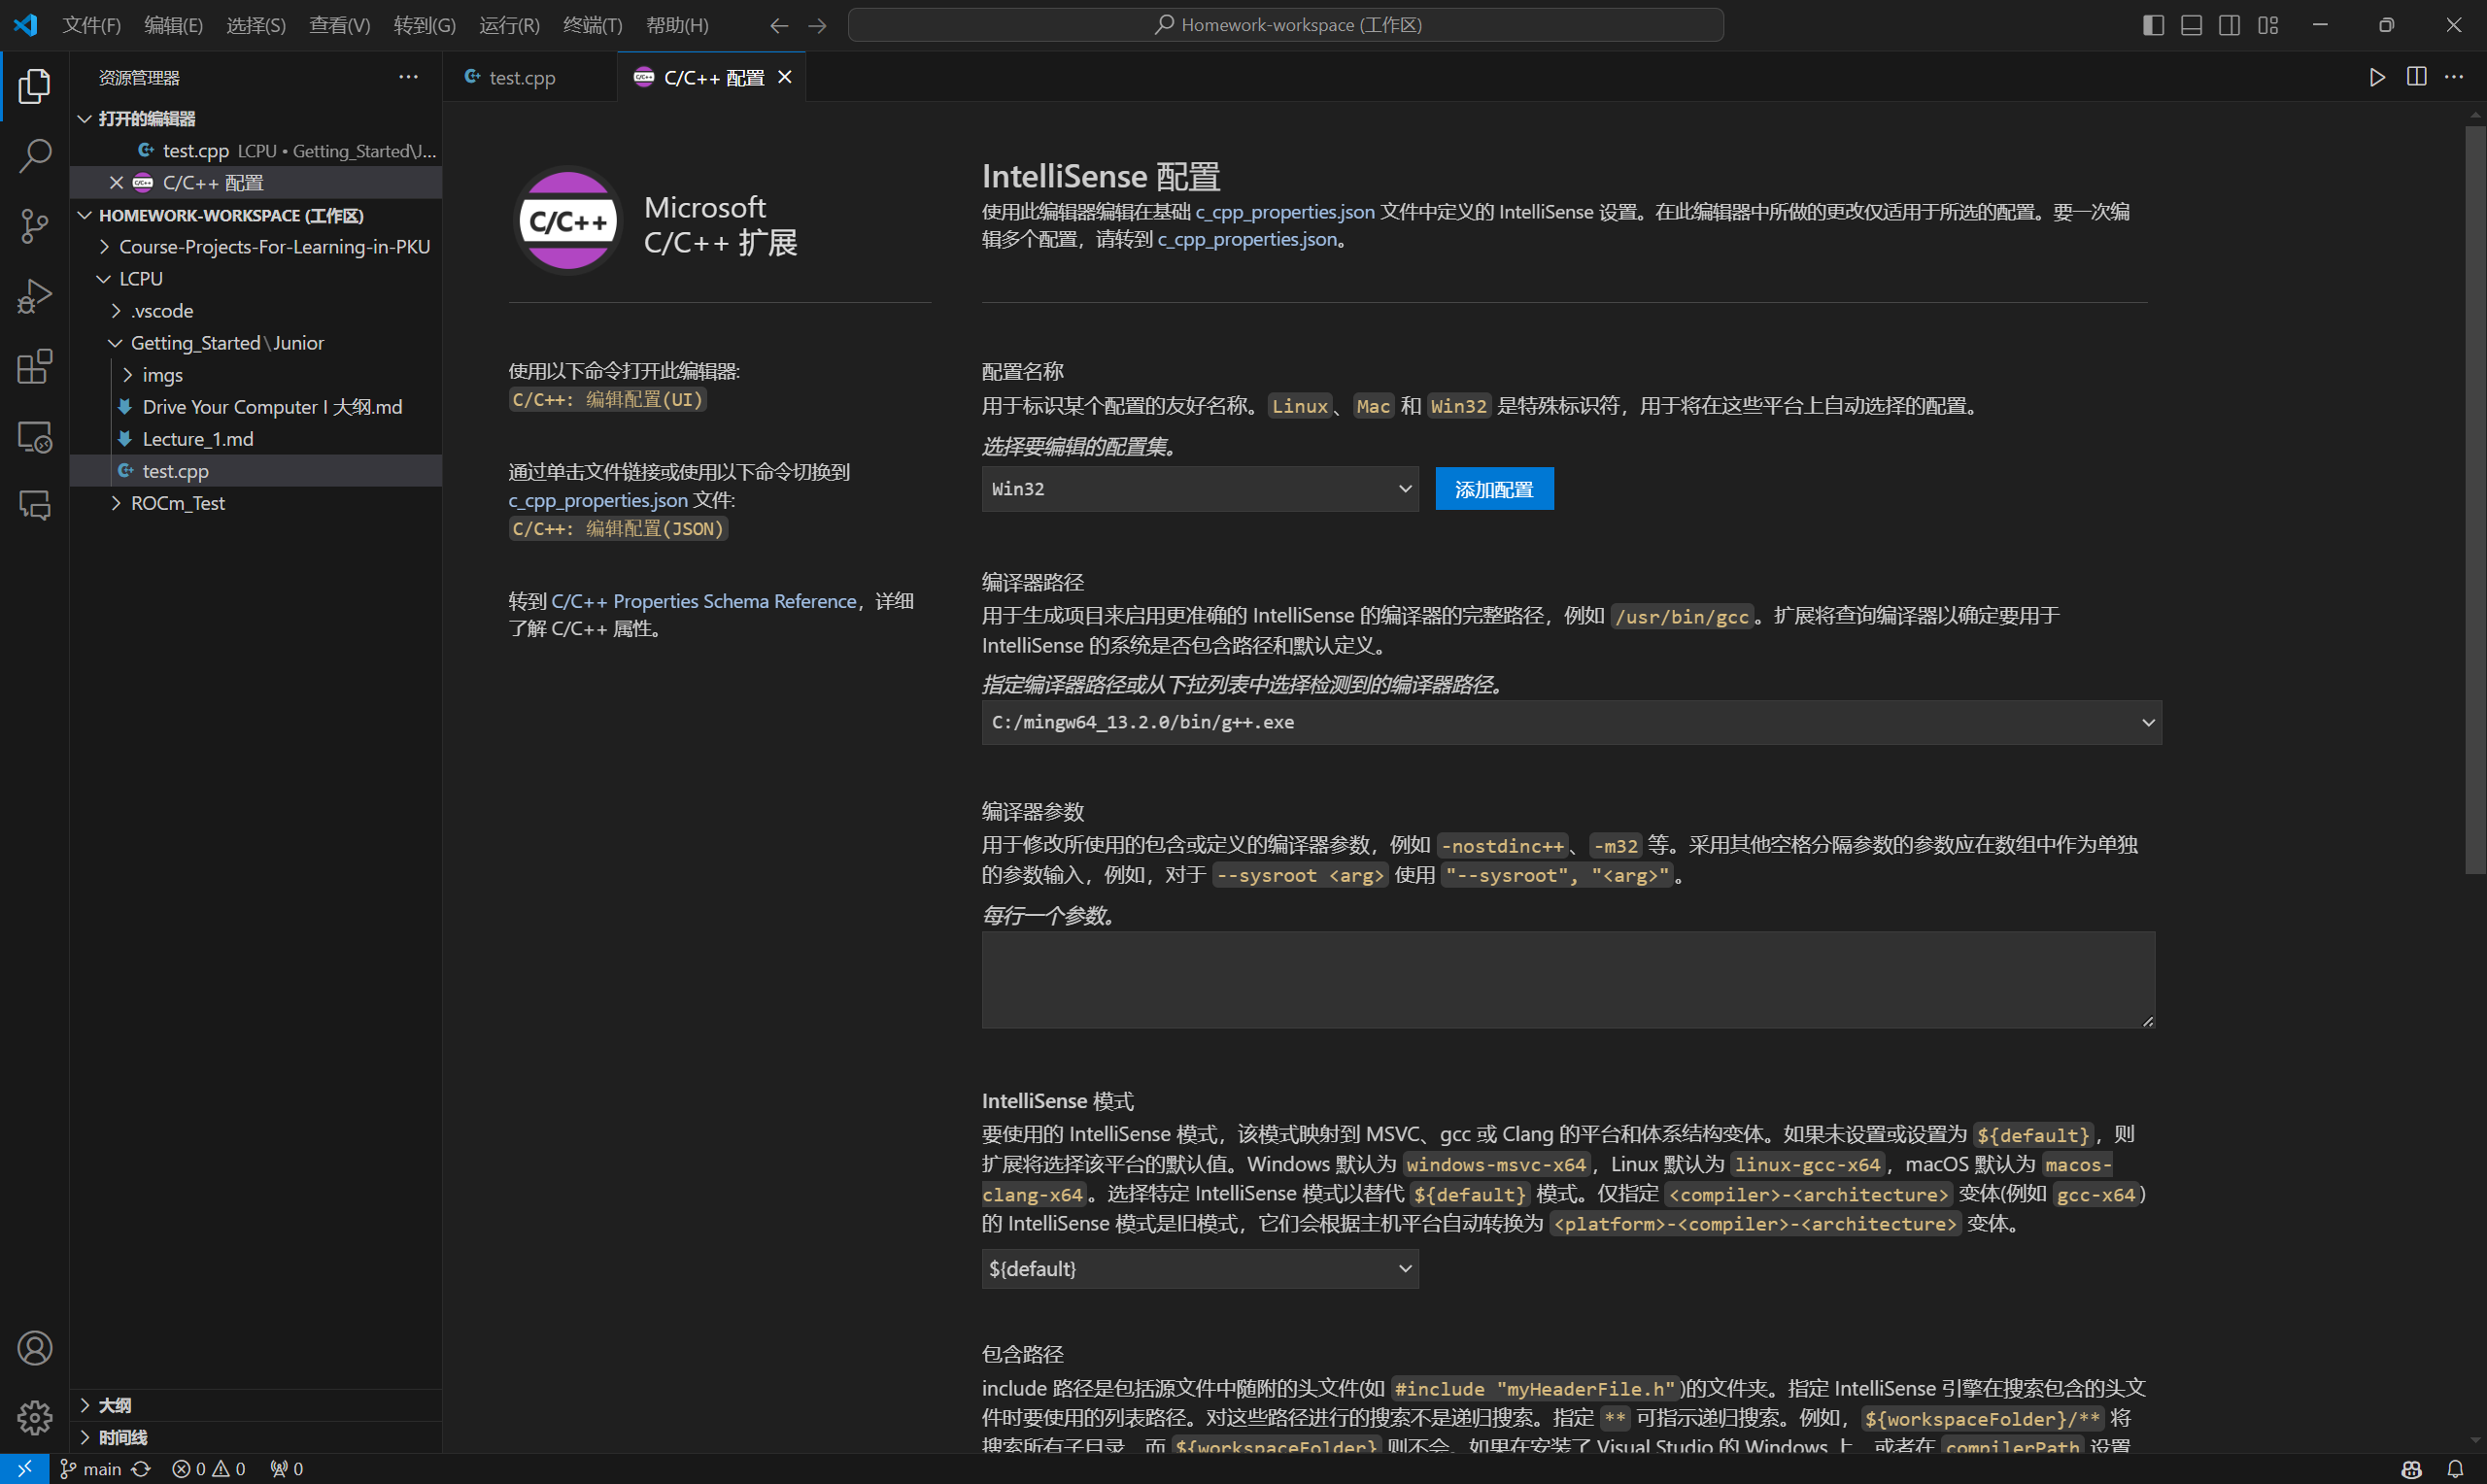Open the Source Control view
Image resolution: width=2487 pixels, height=1484 pixels.
(35, 226)
